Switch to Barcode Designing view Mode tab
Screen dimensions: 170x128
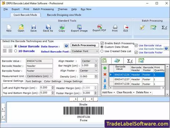click(x=64, y=15)
